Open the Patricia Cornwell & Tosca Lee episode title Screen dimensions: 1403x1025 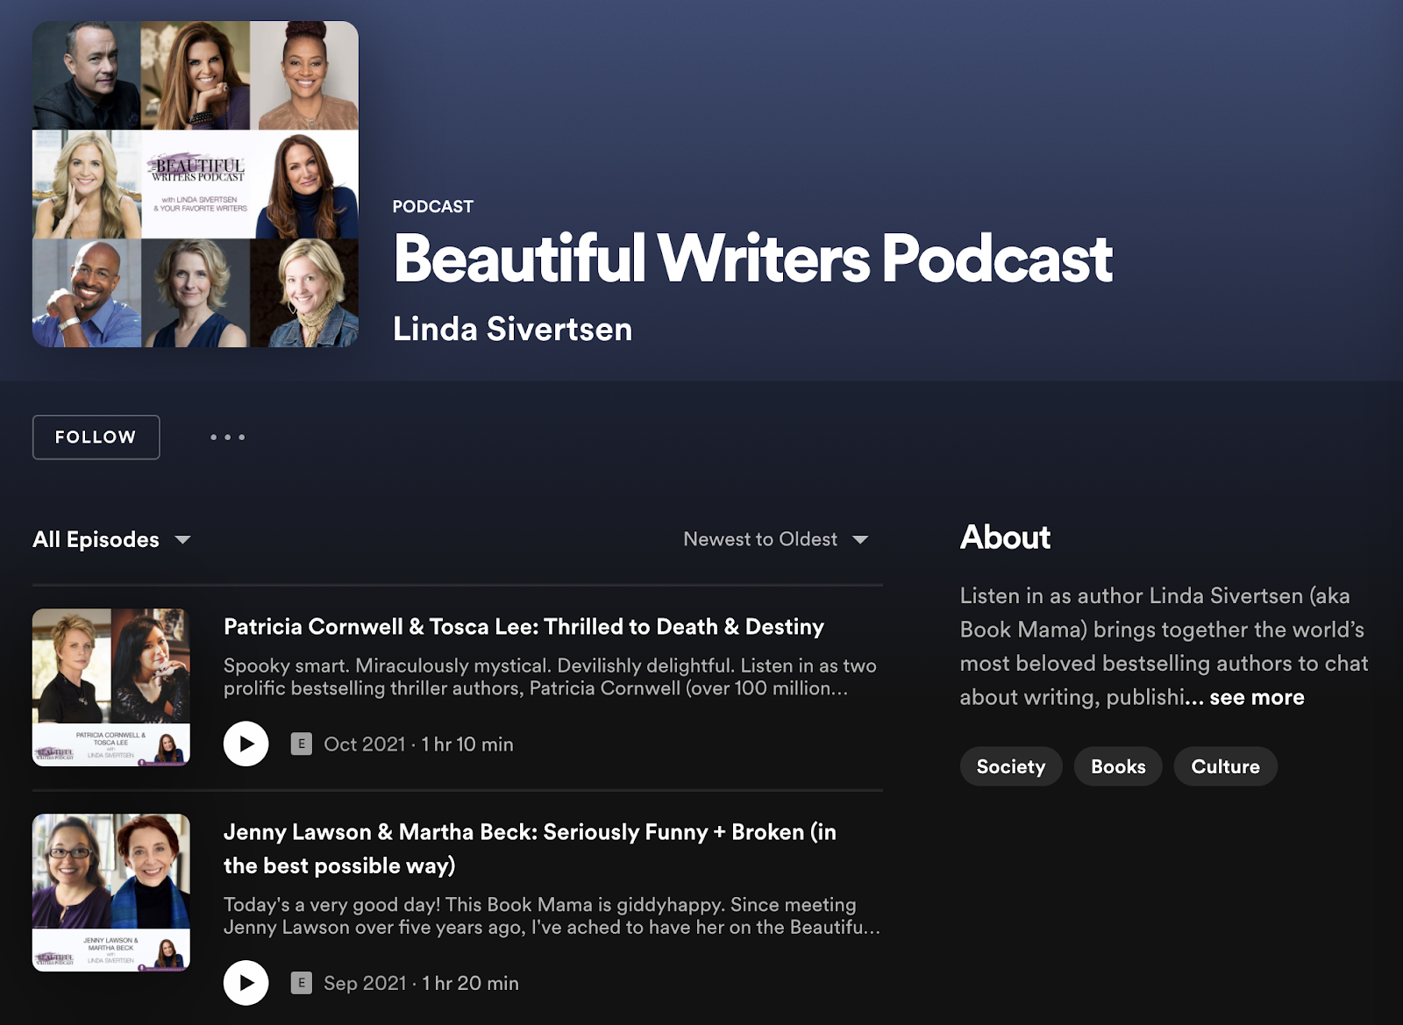pyautogui.click(x=523, y=627)
